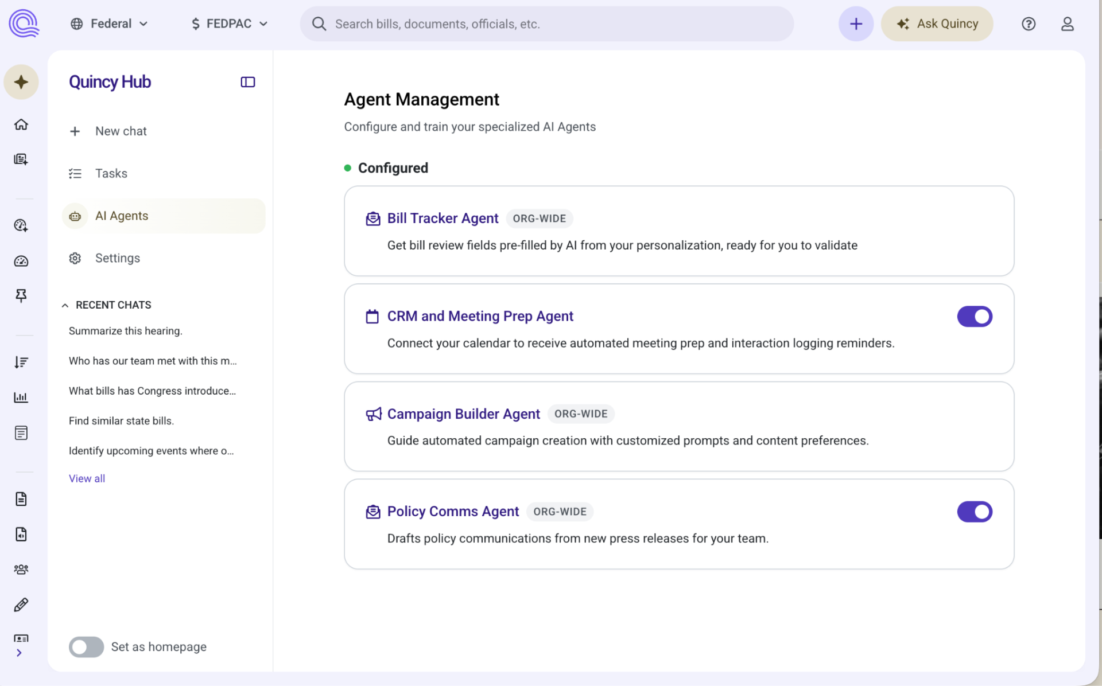1102x686 pixels.
Task: Click the pencil edit icon in left rail
Action: coord(21,605)
